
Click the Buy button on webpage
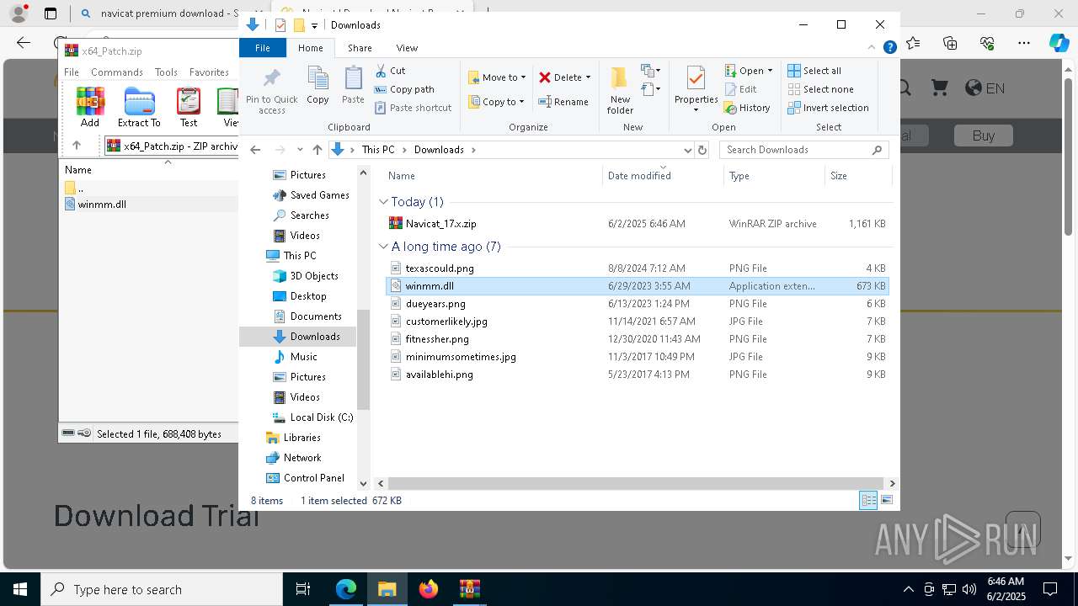(x=983, y=135)
